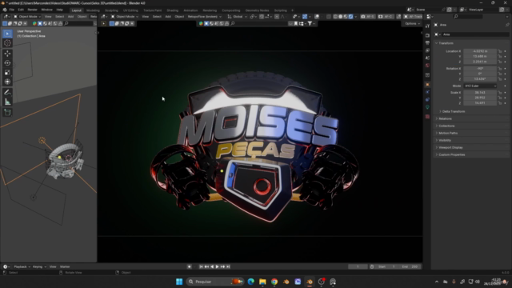The width and height of the screenshot is (512, 288).
Task: Switch to the Modeling workspace tab
Action: click(93, 10)
